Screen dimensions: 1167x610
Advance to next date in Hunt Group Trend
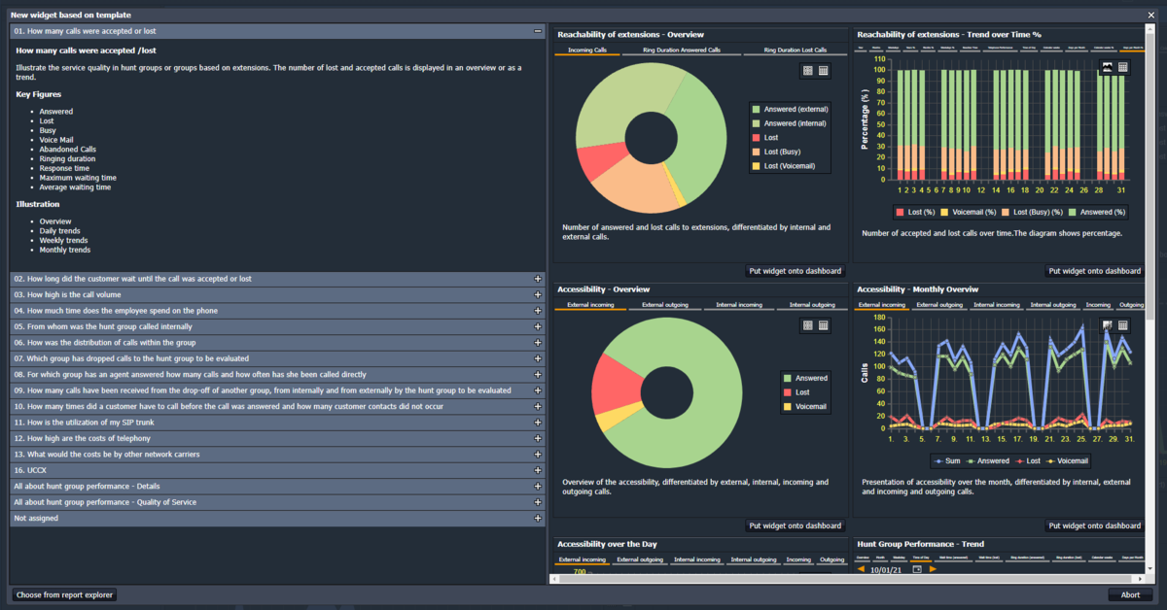[x=934, y=569]
